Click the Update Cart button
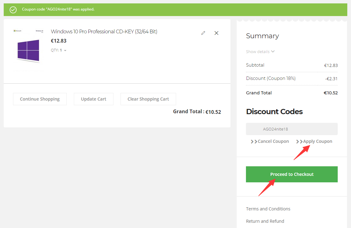This screenshot has height=228, width=351. click(93, 99)
